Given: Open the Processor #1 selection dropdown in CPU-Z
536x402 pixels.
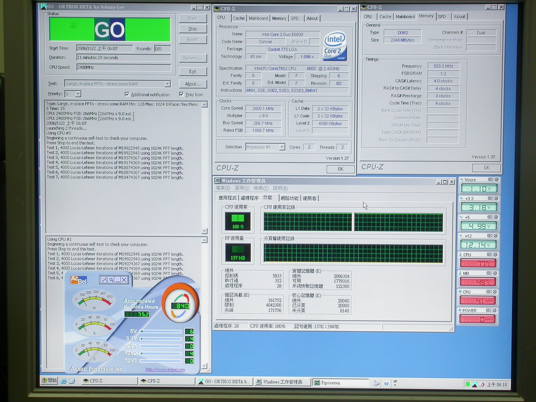Looking at the screenshot, I should tap(282, 147).
